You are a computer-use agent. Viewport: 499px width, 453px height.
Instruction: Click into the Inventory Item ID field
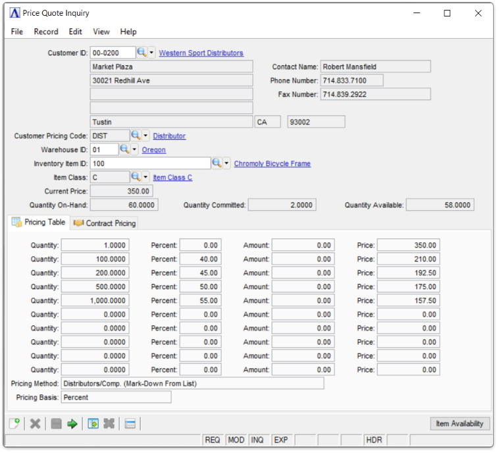pos(149,163)
